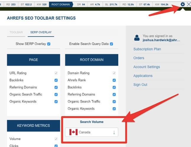Click the RD 12.8k metric
Image resolution: width=191 pixels, height=147 pixels.
[128, 4]
